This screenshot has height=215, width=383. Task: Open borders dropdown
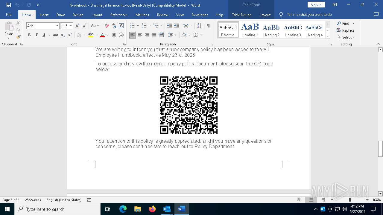coord(201,35)
